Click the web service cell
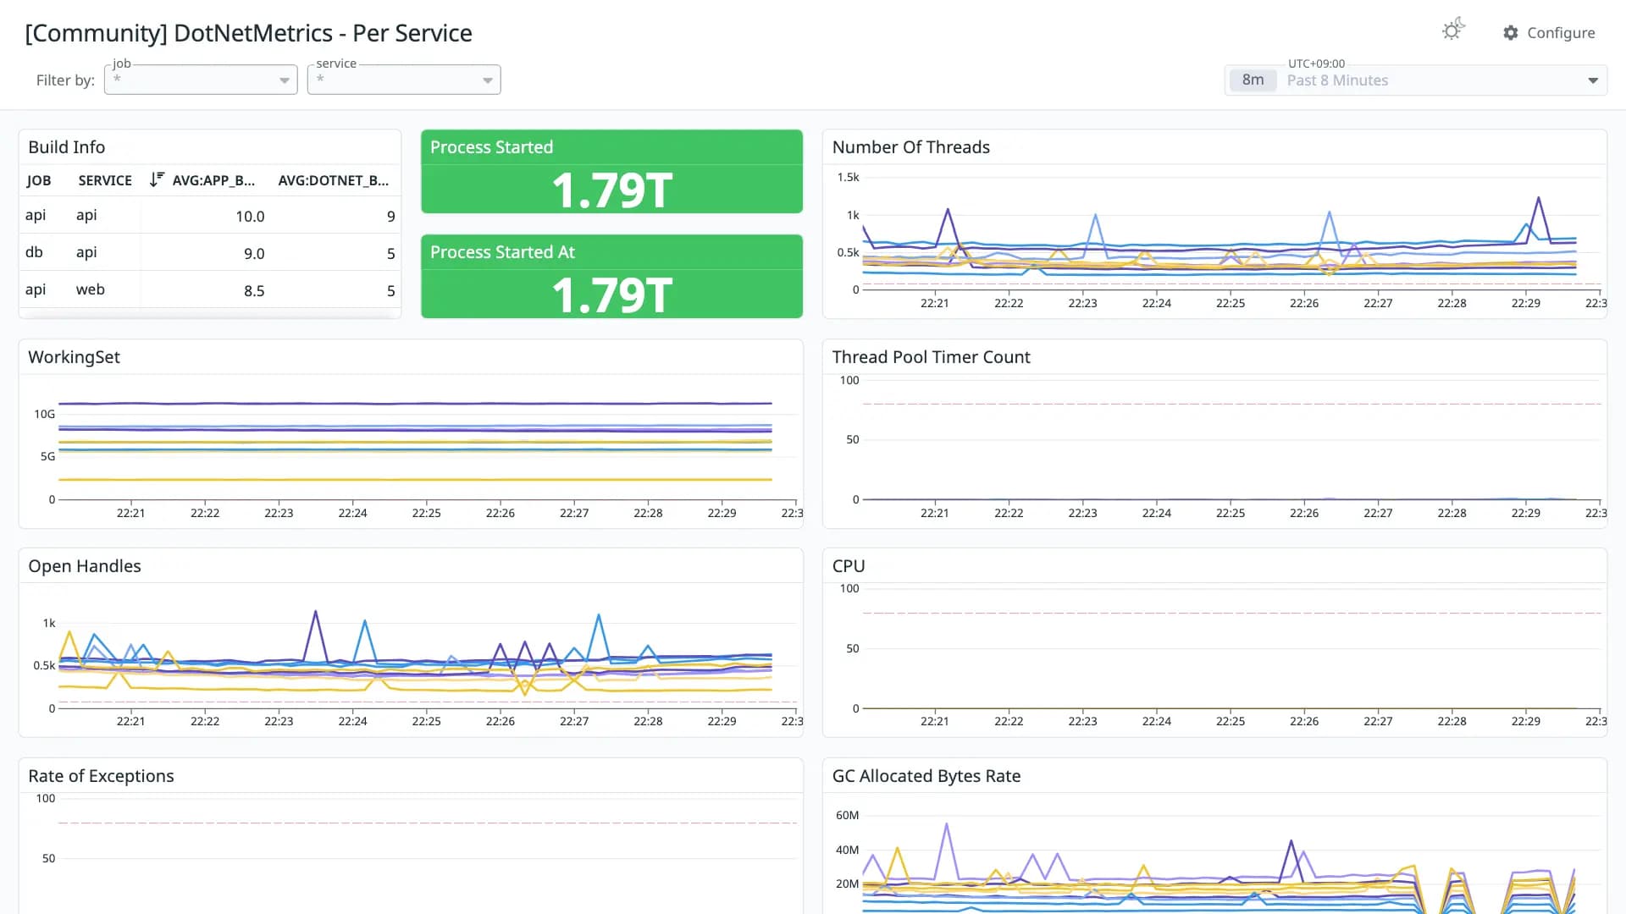Image resolution: width=1626 pixels, height=914 pixels. (x=91, y=289)
